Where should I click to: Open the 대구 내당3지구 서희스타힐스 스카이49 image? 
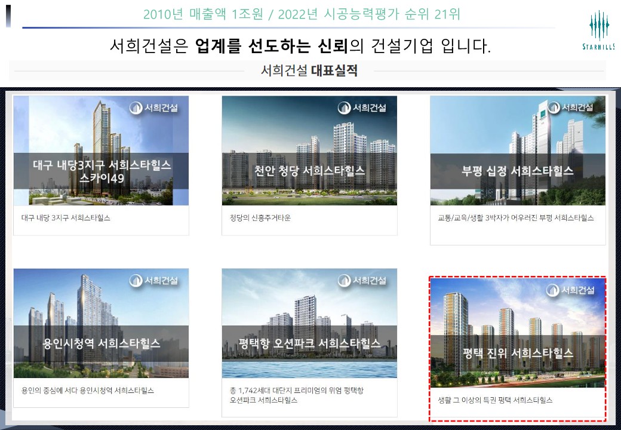tap(101, 150)
